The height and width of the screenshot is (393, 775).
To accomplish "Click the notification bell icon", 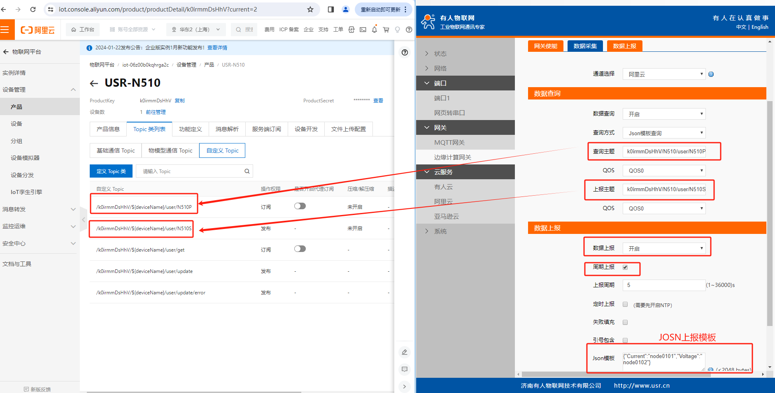I will click(x=374, y=30).
